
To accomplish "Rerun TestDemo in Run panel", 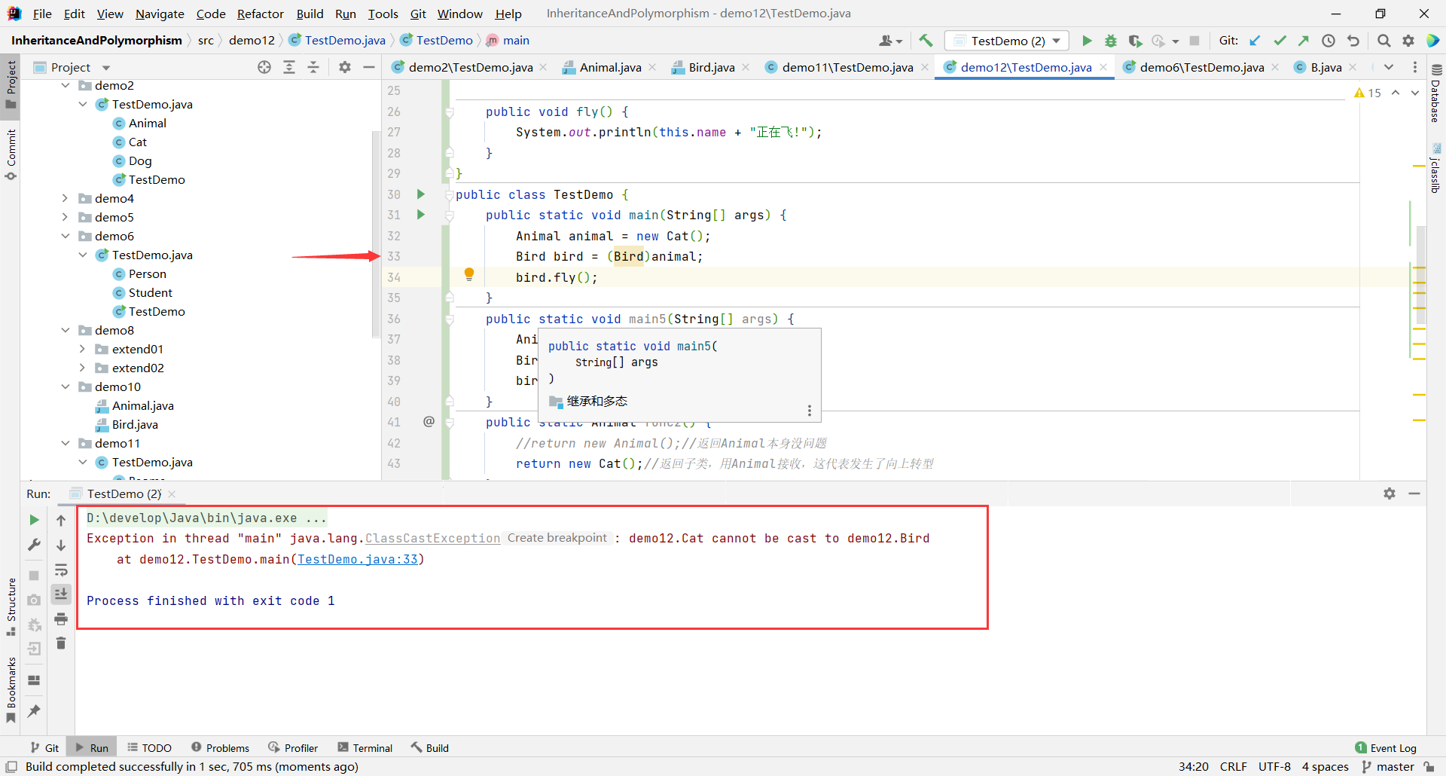I will pyautogui.click(x=34, y=520).
